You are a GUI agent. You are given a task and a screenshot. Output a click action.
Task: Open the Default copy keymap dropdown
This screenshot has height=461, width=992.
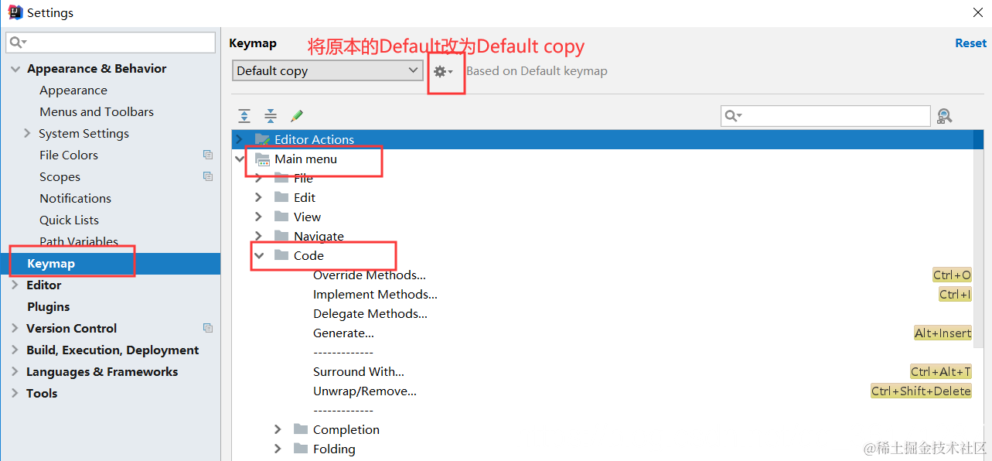(x=327, y=70)
